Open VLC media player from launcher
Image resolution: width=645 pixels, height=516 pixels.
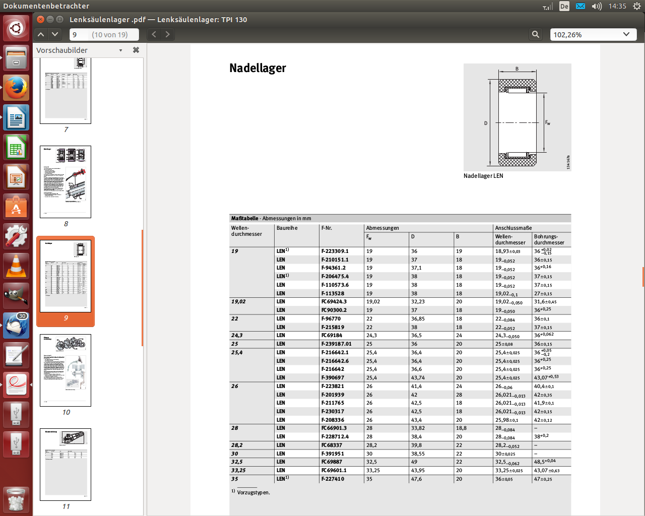point(16,266)
